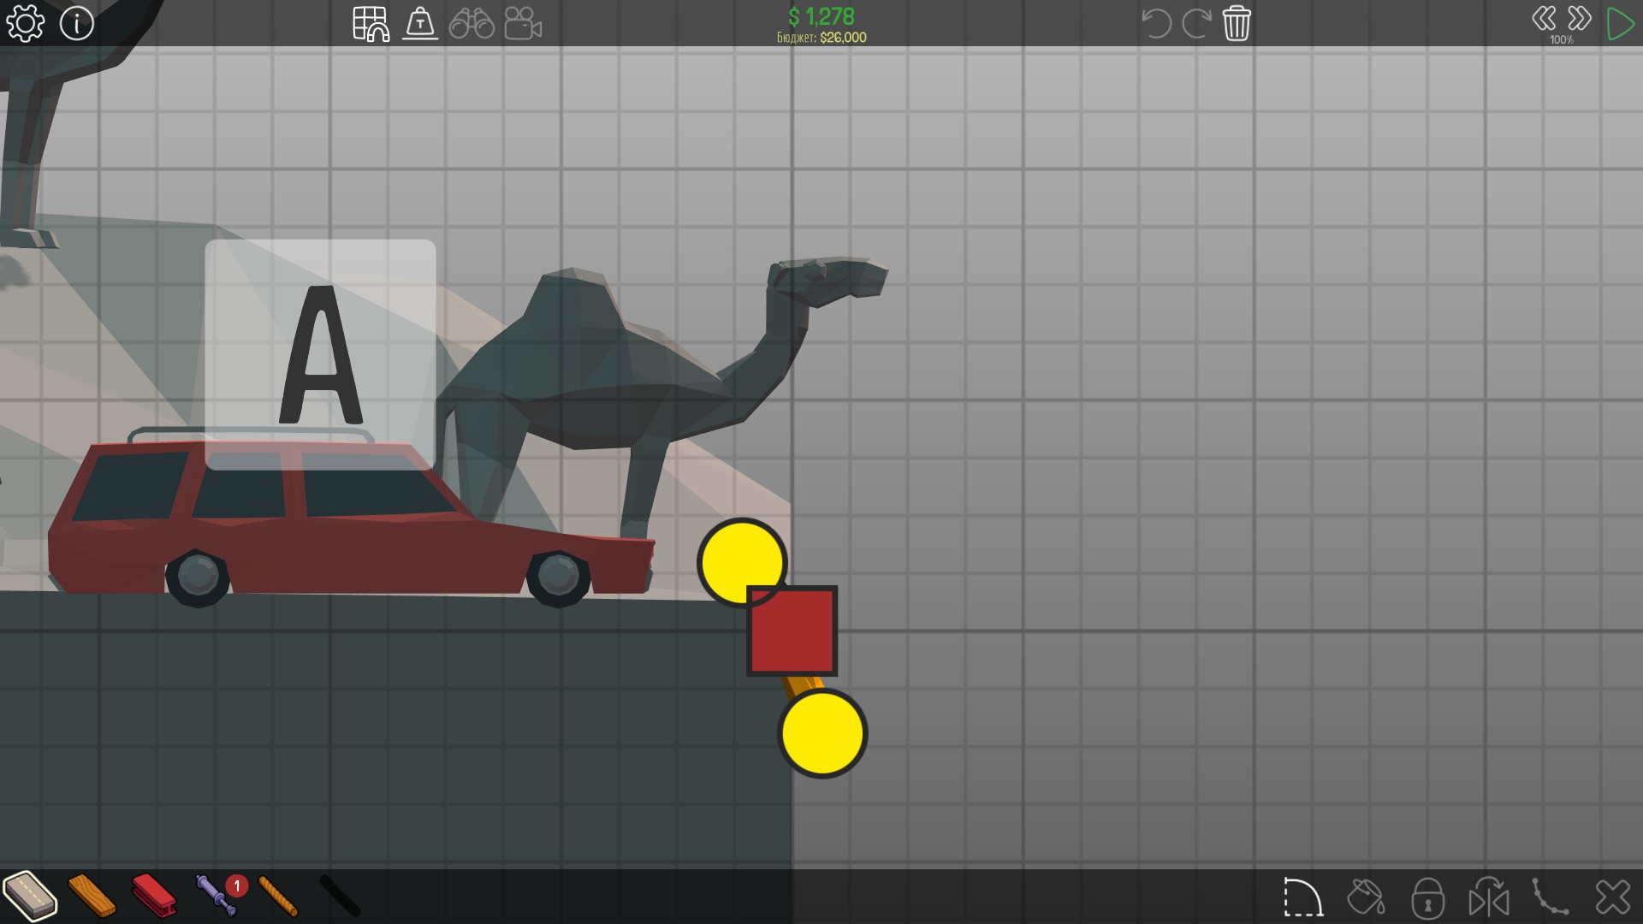1643x924 pixels.
Task: Select the Rope material
Action: pos(278,896)
